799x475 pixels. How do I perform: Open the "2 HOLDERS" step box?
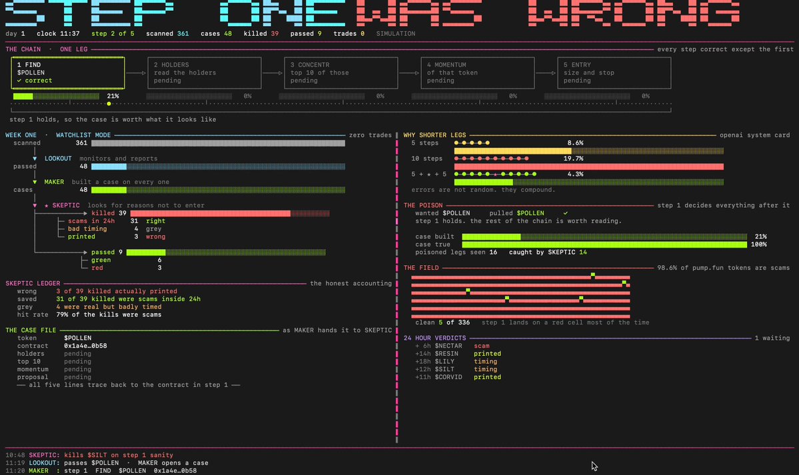205,73
